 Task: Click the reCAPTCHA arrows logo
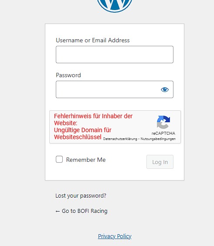click(163, 122)
